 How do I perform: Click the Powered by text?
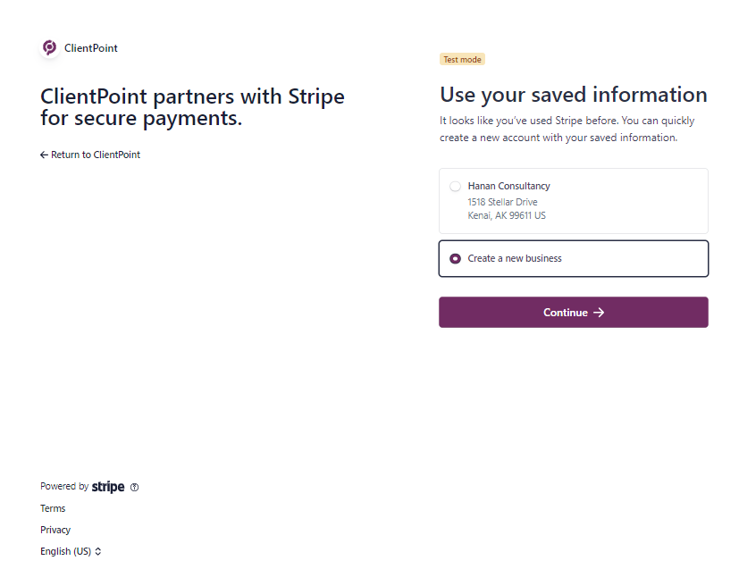point(64,486)
